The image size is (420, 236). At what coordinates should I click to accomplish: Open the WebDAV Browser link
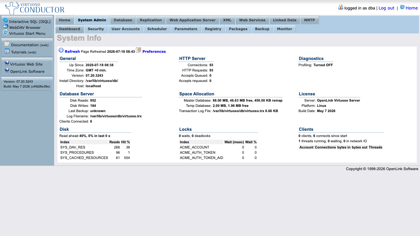(25, 28)
